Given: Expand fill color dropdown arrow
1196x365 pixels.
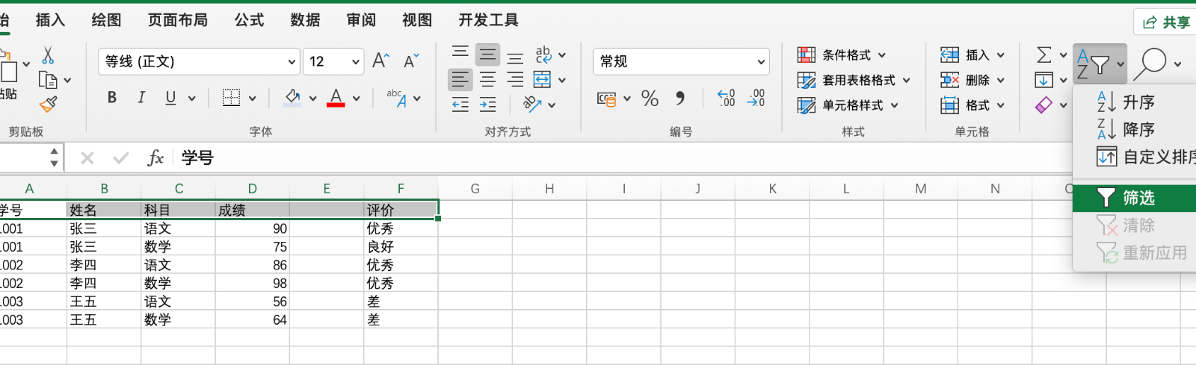Looking at the screenshot, I should [x=312, y=99].
